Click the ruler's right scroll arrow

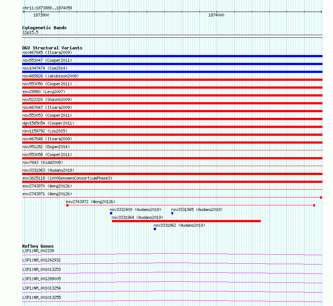(x=321, y=12)
